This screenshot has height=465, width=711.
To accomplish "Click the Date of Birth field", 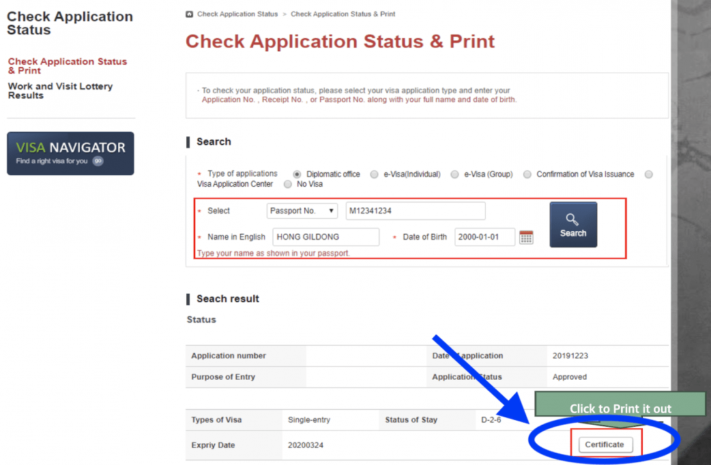I will (x=484, y=237).
